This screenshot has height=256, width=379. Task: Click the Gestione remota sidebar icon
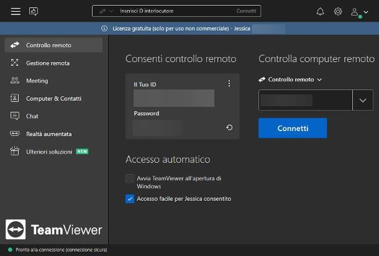coord(15,63)
